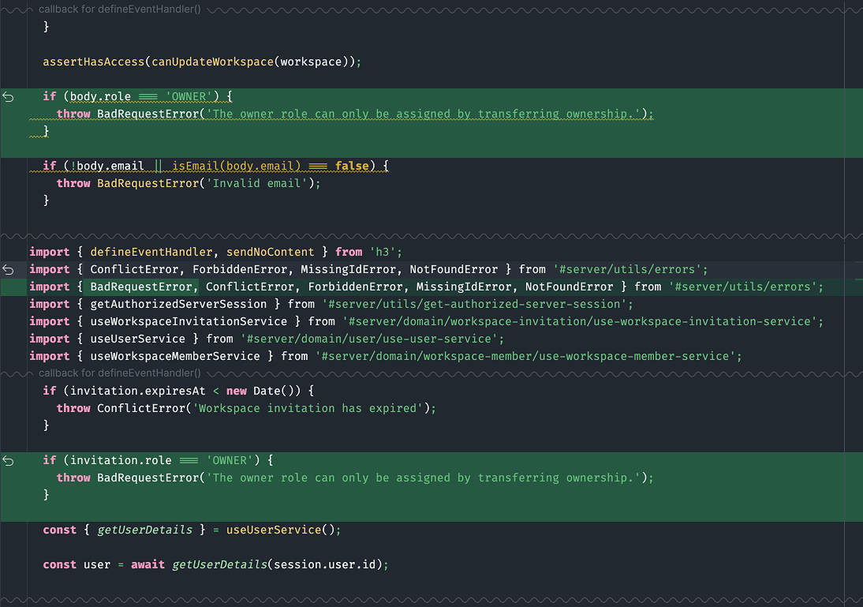This screenshot has height=607, width=863.
Task: Click 'h3' module string
Action: point(383,252)
